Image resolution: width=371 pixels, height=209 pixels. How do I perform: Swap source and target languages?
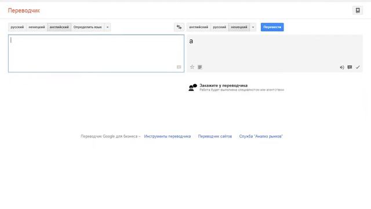tap(179, 27)
